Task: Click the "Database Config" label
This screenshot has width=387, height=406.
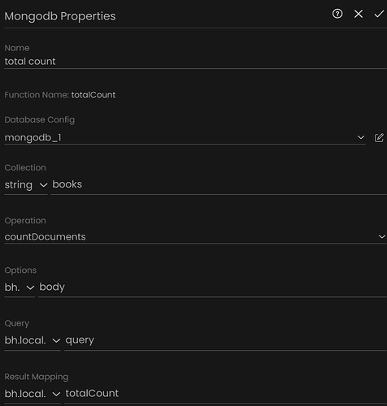Action: tap(40, 119)
